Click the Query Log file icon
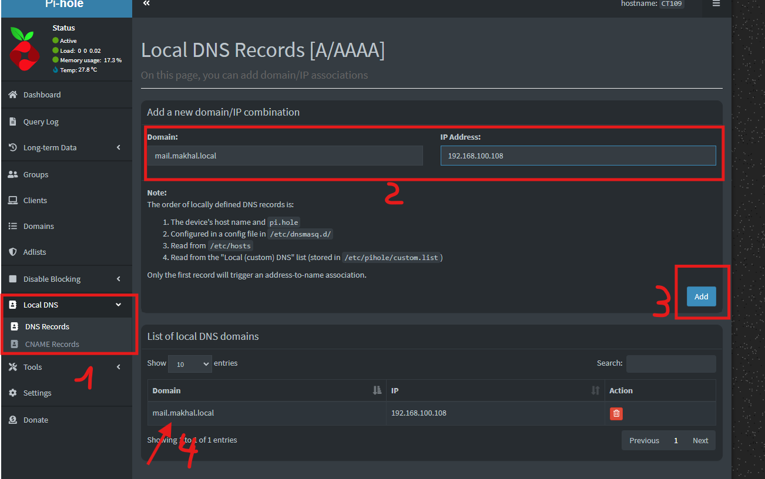Viewport: 765px width, 479px height. click(x=13, y=122)
